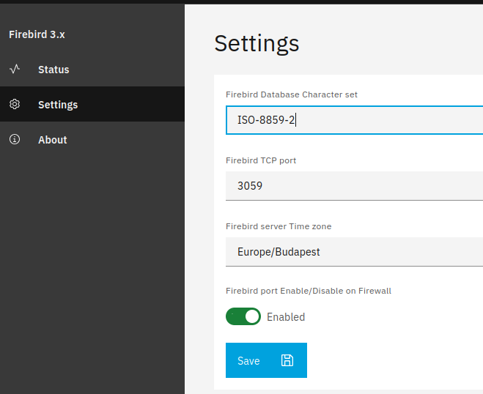Click the Status activity pulse icon
The height and width of the screenshot is (394, 483).
[x=15, y=70]
